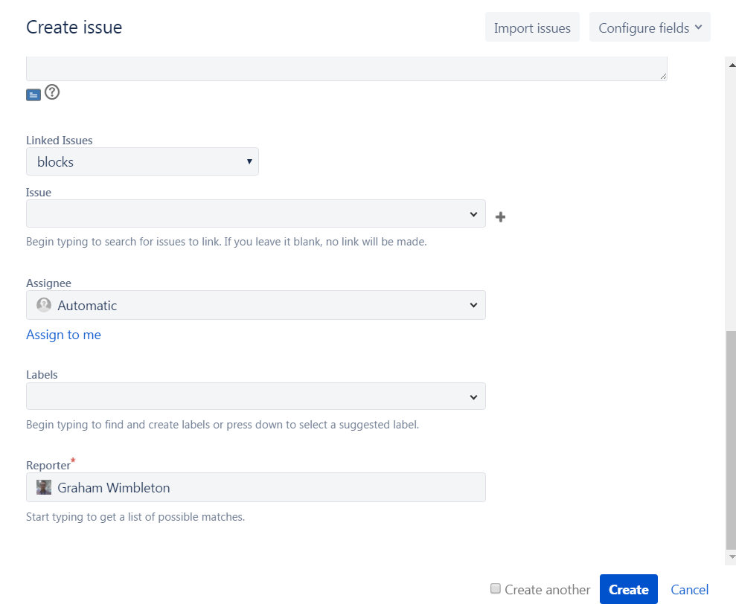736x604 pixels.
Task: Enable the Create another checkbox
Action: (496, 588)
